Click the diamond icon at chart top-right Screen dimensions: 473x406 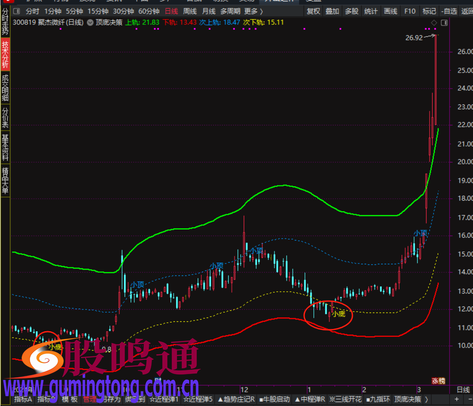pos(434,23)
